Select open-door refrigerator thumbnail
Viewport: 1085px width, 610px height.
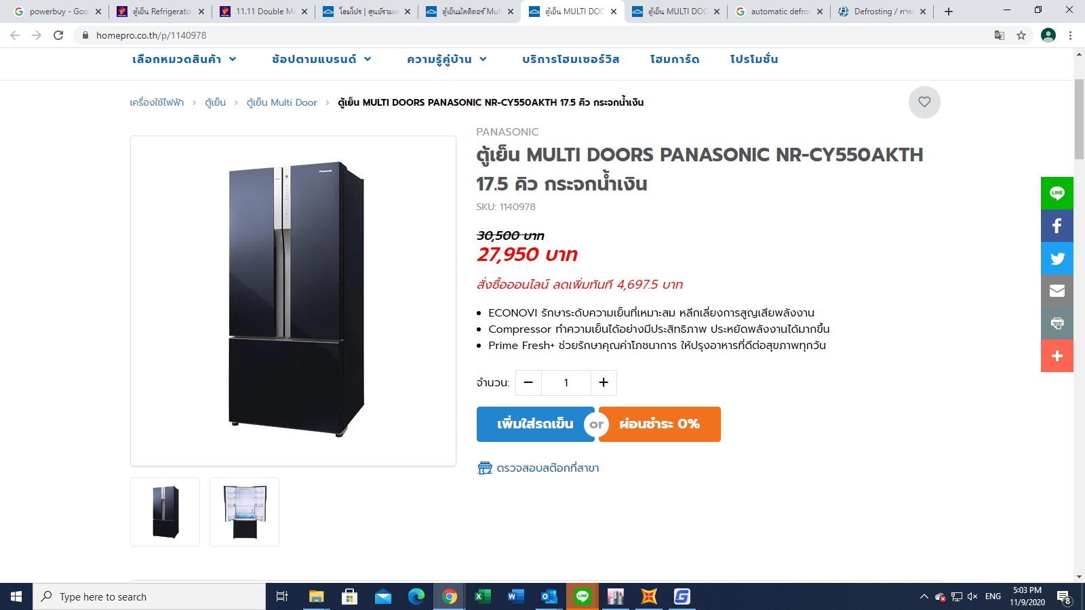click(244, 512)
